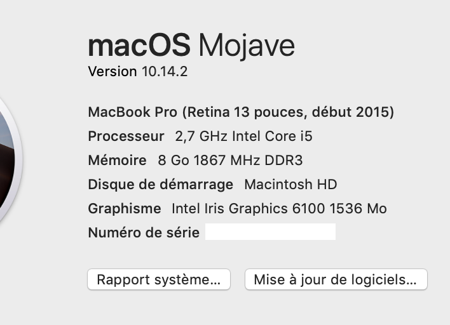Image resolution: width=450 pixels, height=325 pixels.
Task: Click the "Numéro de série" label
Action: pos(144,232)
